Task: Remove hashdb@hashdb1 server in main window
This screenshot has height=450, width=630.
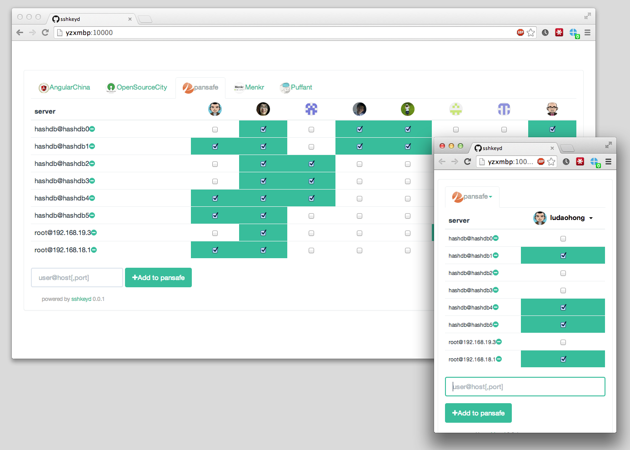Action: coord(92,146)
